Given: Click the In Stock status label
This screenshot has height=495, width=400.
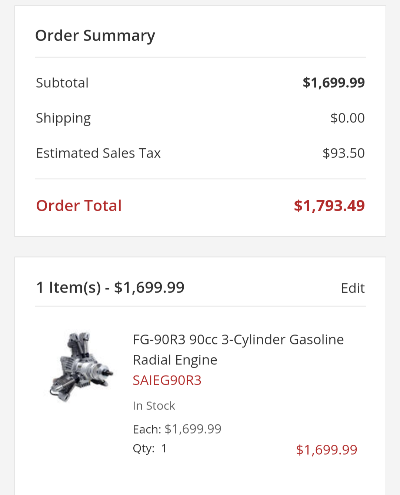Looking at the screenshot, I should pos(154,405).
